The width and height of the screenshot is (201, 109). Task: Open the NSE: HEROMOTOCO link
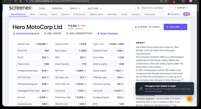(81, 33)
